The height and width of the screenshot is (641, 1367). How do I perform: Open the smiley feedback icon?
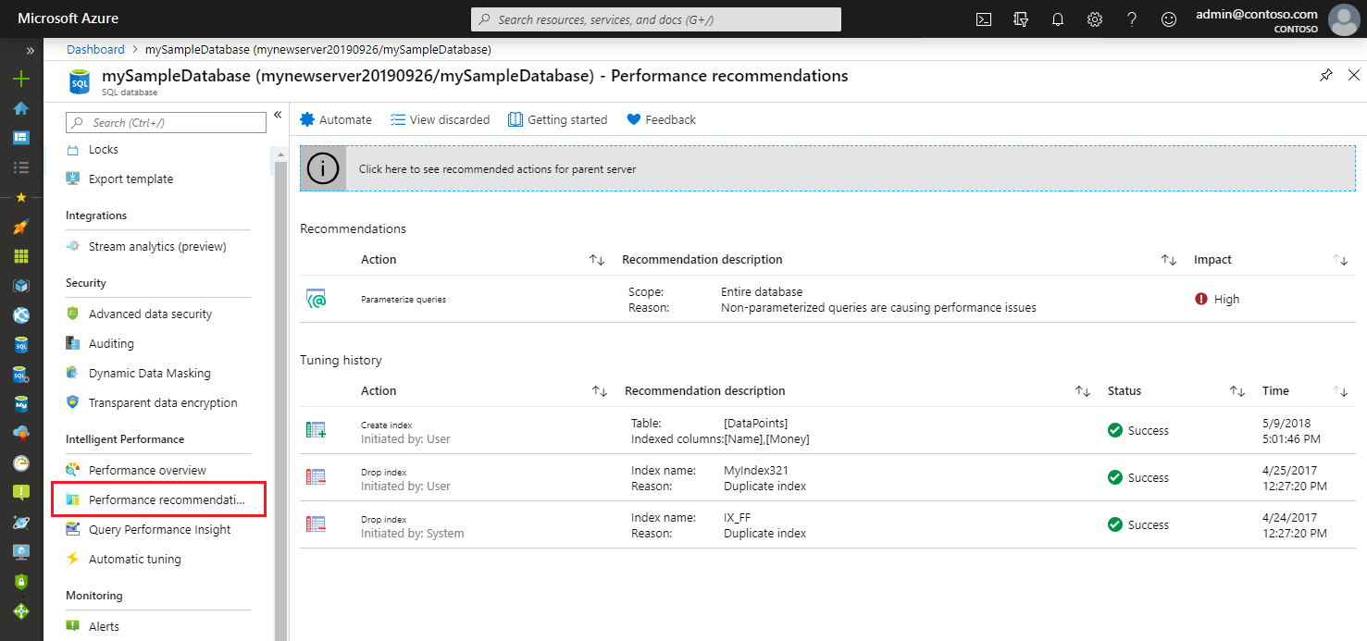point(1168,18)
